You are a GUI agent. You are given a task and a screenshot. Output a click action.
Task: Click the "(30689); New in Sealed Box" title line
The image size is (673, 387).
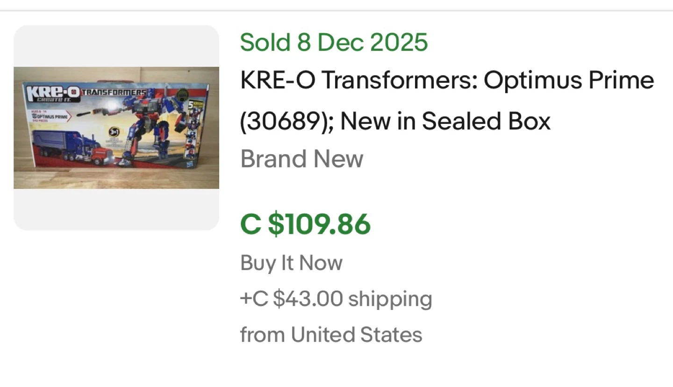click(x=395, y=121)
